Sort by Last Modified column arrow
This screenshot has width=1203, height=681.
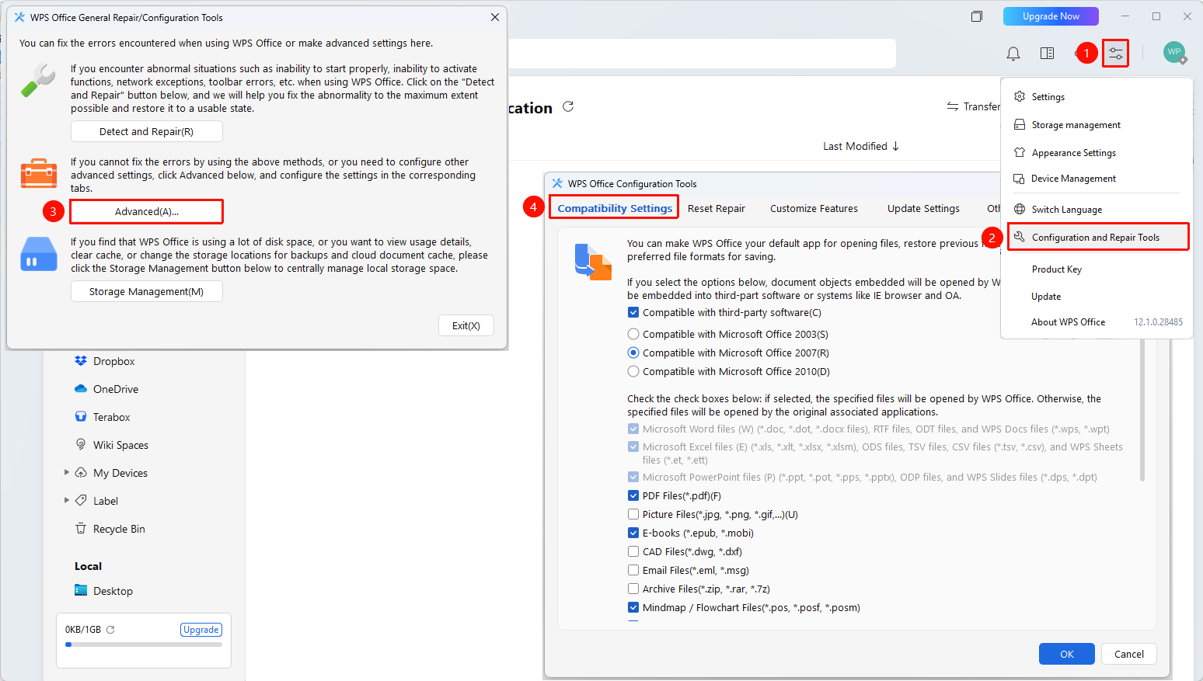point(895,146)
